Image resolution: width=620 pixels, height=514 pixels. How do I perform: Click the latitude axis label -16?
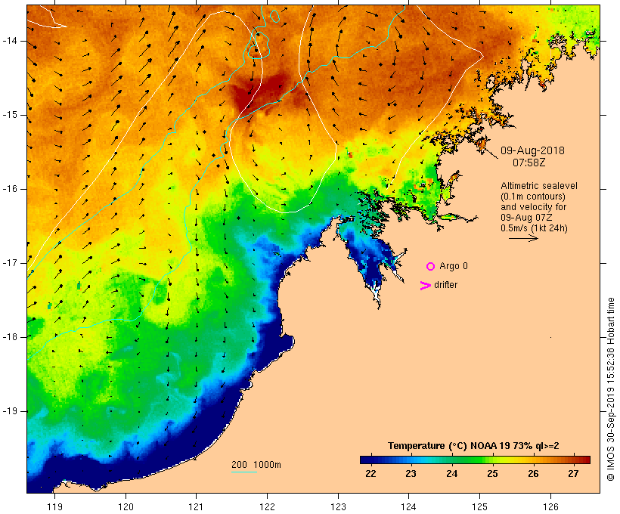click(9, 189)
